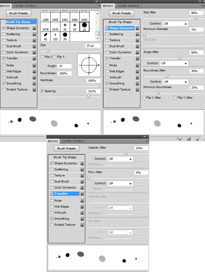This screenshot has width=205, height=272.
Task: Toggle Shape Dynamics lock in Brush Tip Shape panel
Action: click(34, 28)
